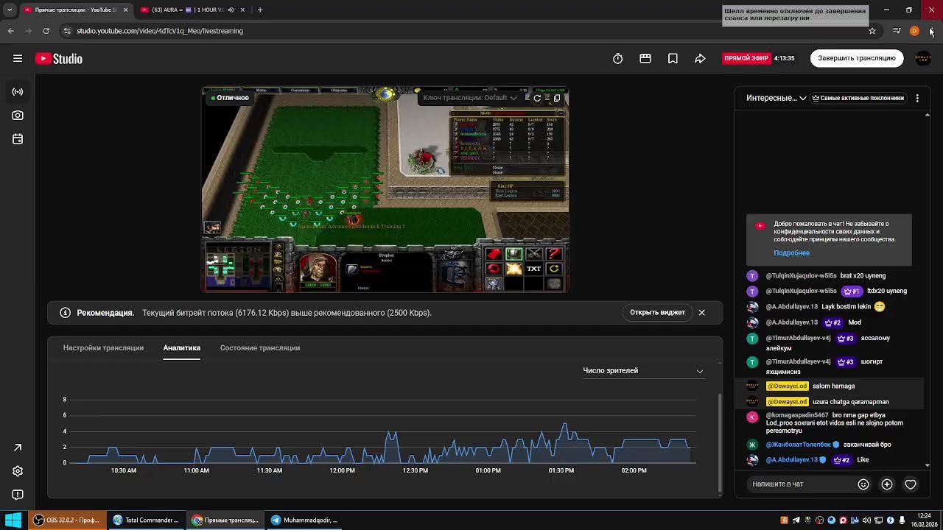Switch to Настройки трансляции tab

pos(103,348)
